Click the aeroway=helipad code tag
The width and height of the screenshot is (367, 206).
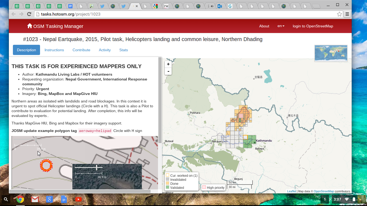pyautogui.click(x=95, y=131)
